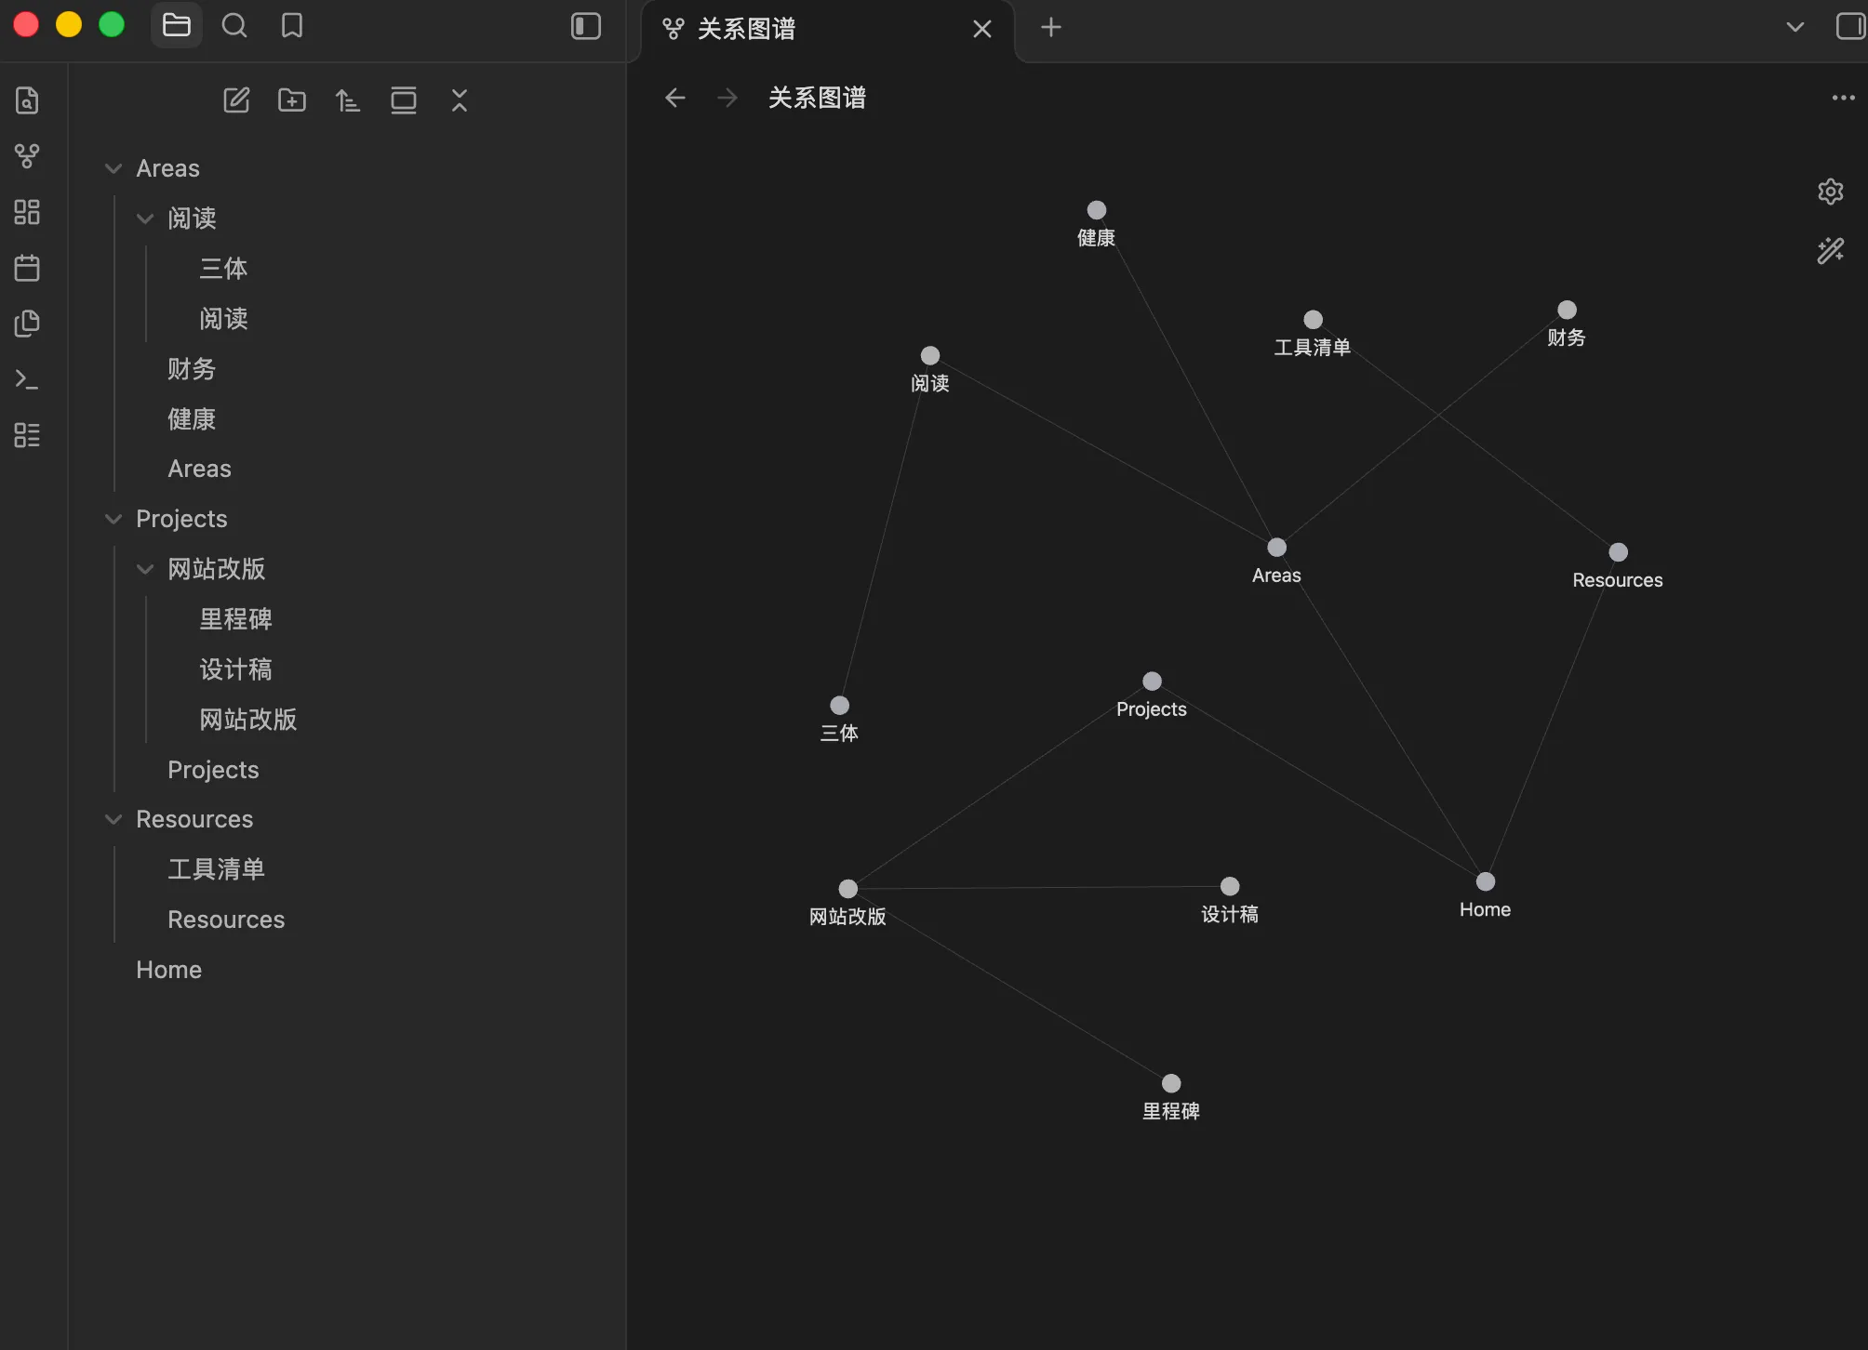Close the 关系图谱 tab
Screen dimensions: 1868x1350
(x=982, y=30)
